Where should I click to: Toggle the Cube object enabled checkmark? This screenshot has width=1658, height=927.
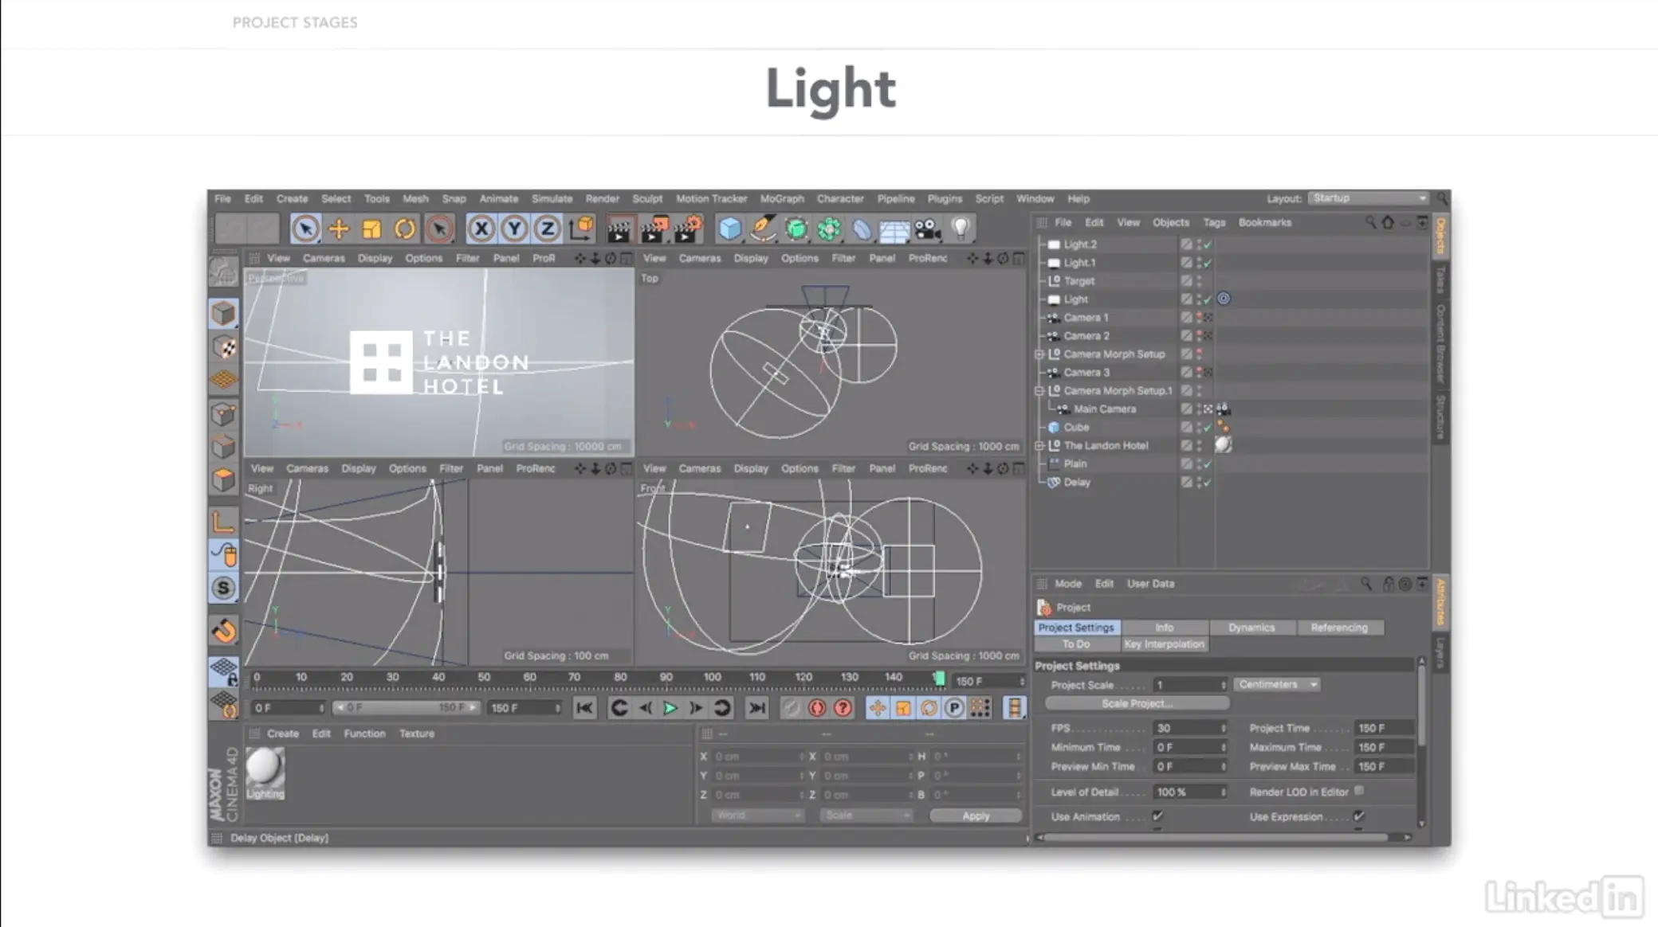[x=1208, y=428]
